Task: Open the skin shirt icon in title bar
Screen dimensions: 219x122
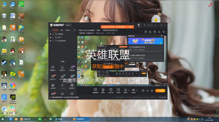Action: click(152, 25)
